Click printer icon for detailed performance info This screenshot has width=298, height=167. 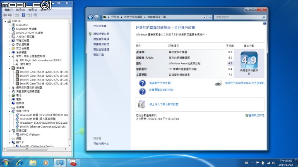(219, 83)
